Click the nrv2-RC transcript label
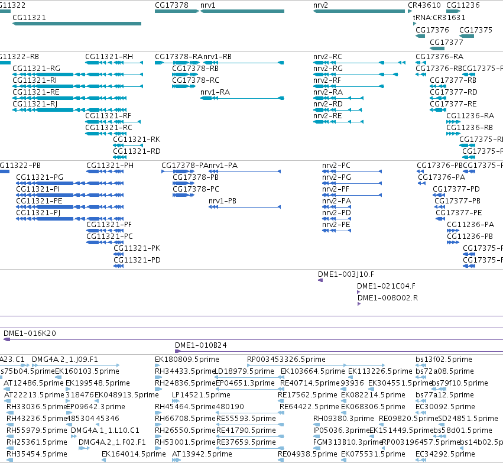Screen dimensions: 503x463 (x=327, y=57)
